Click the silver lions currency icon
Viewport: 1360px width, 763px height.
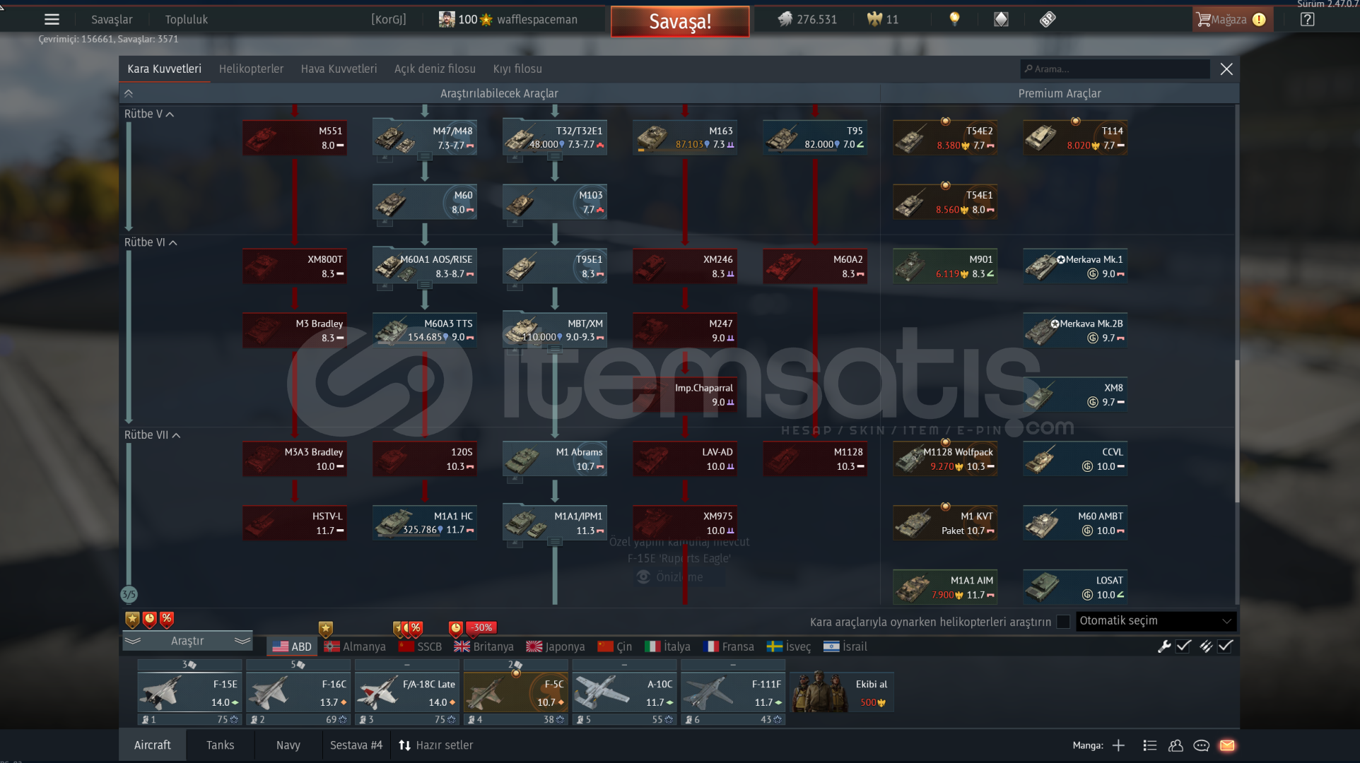tap(785, 19)
